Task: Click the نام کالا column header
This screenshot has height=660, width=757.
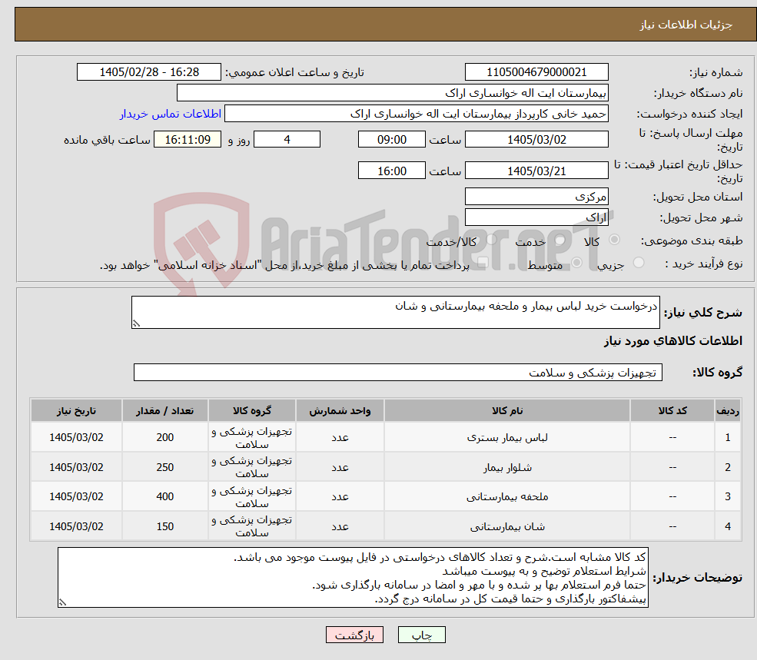Action: (507, 411)
